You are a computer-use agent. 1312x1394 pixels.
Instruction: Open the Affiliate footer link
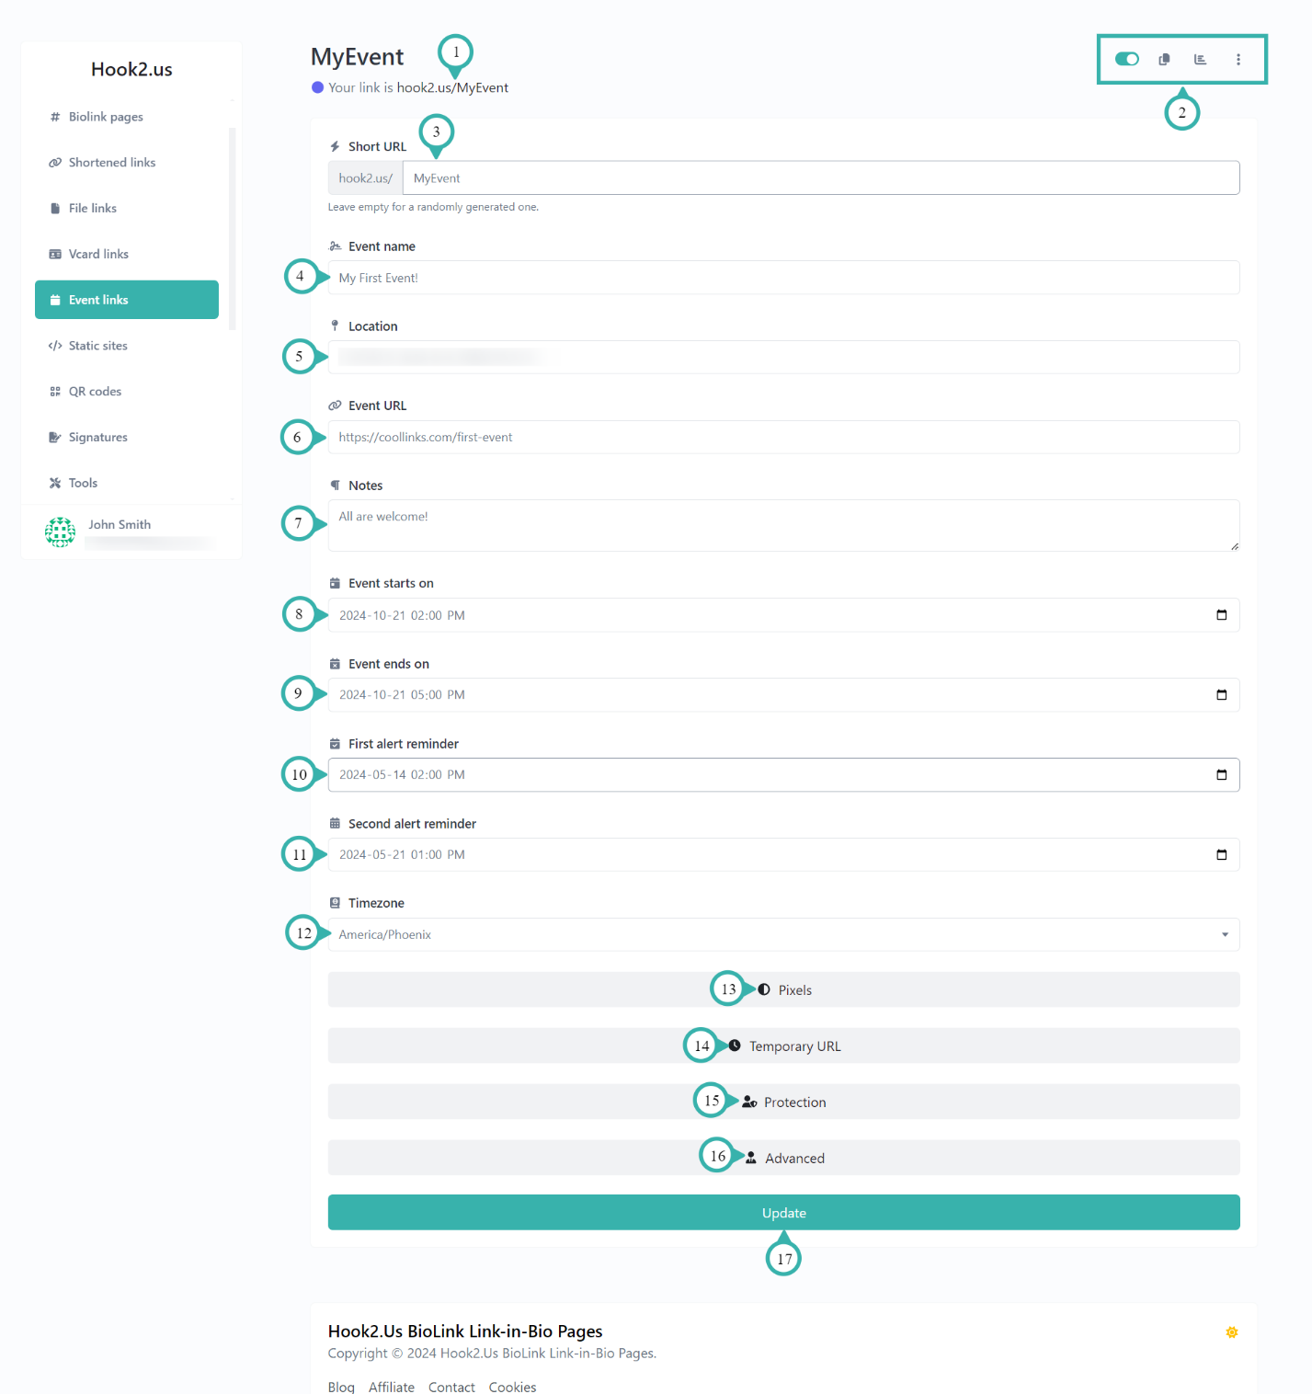click(391, 1387)
